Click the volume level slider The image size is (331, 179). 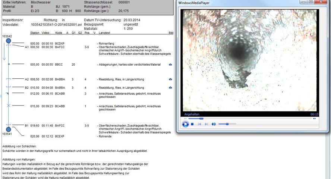[x=227, y=124]
